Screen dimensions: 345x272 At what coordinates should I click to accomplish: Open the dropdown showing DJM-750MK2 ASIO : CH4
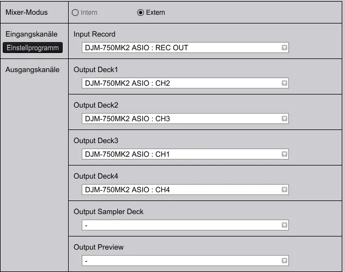[x=180, y=190]
